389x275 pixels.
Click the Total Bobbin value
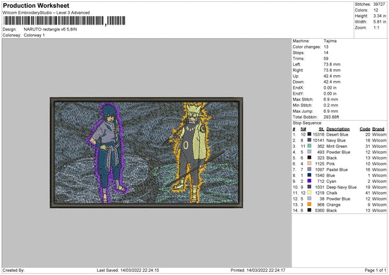coord(331,117)
